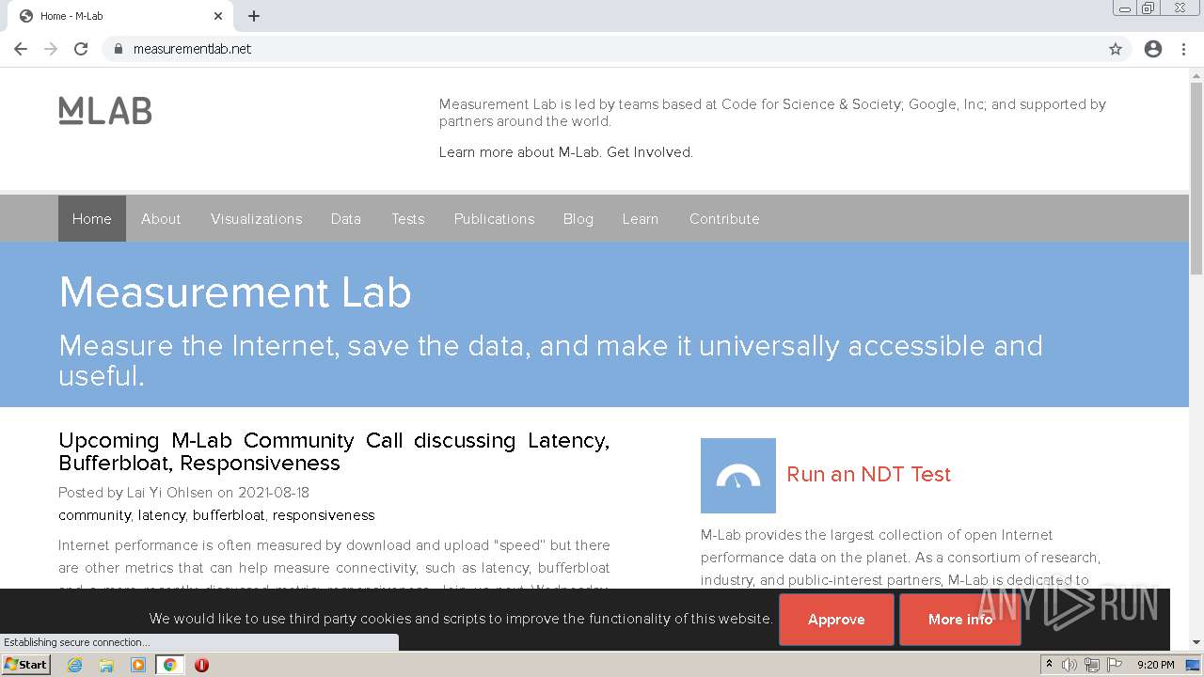Open the Learn menu item
The height and width of the screenshot is (677, 1204).
pos(641,218)
